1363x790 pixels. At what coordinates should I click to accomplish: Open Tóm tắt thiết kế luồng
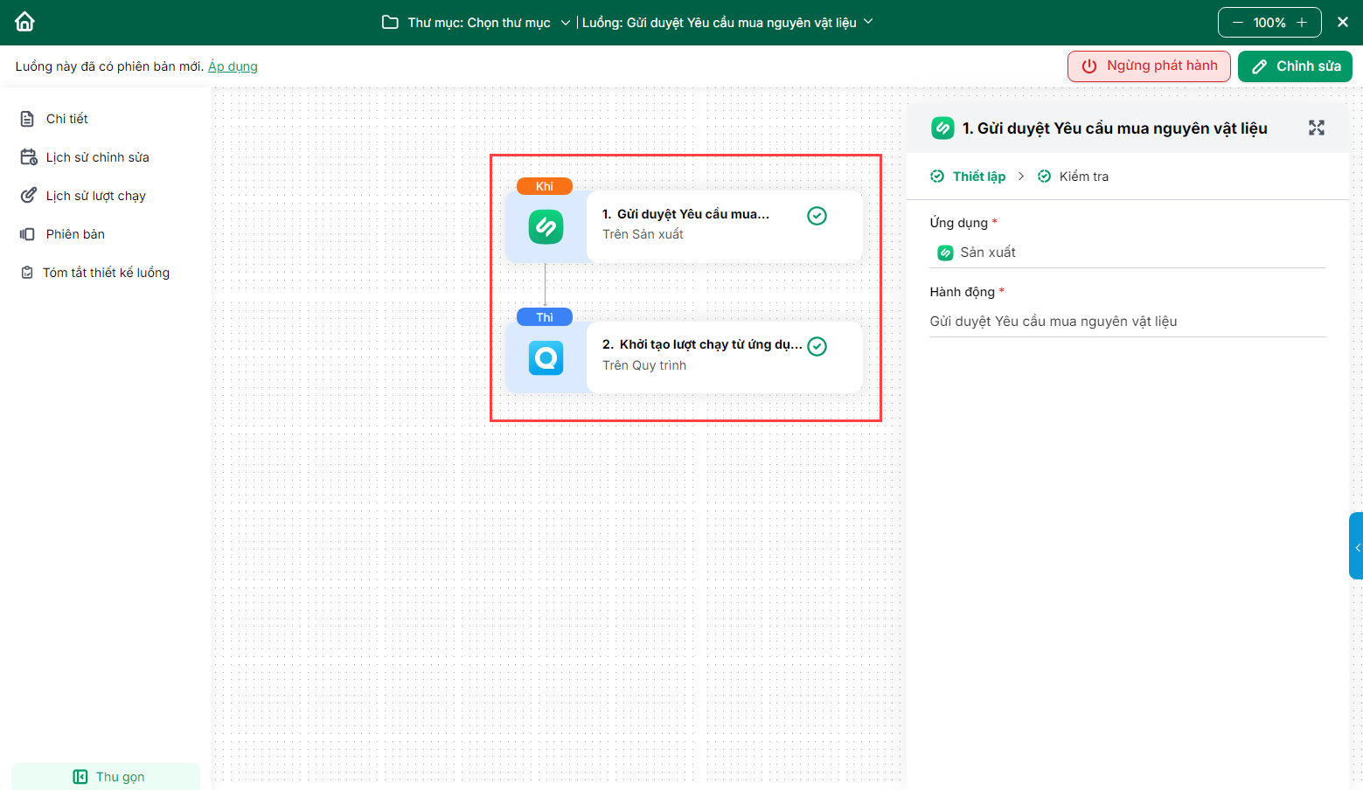coord(106,273)
